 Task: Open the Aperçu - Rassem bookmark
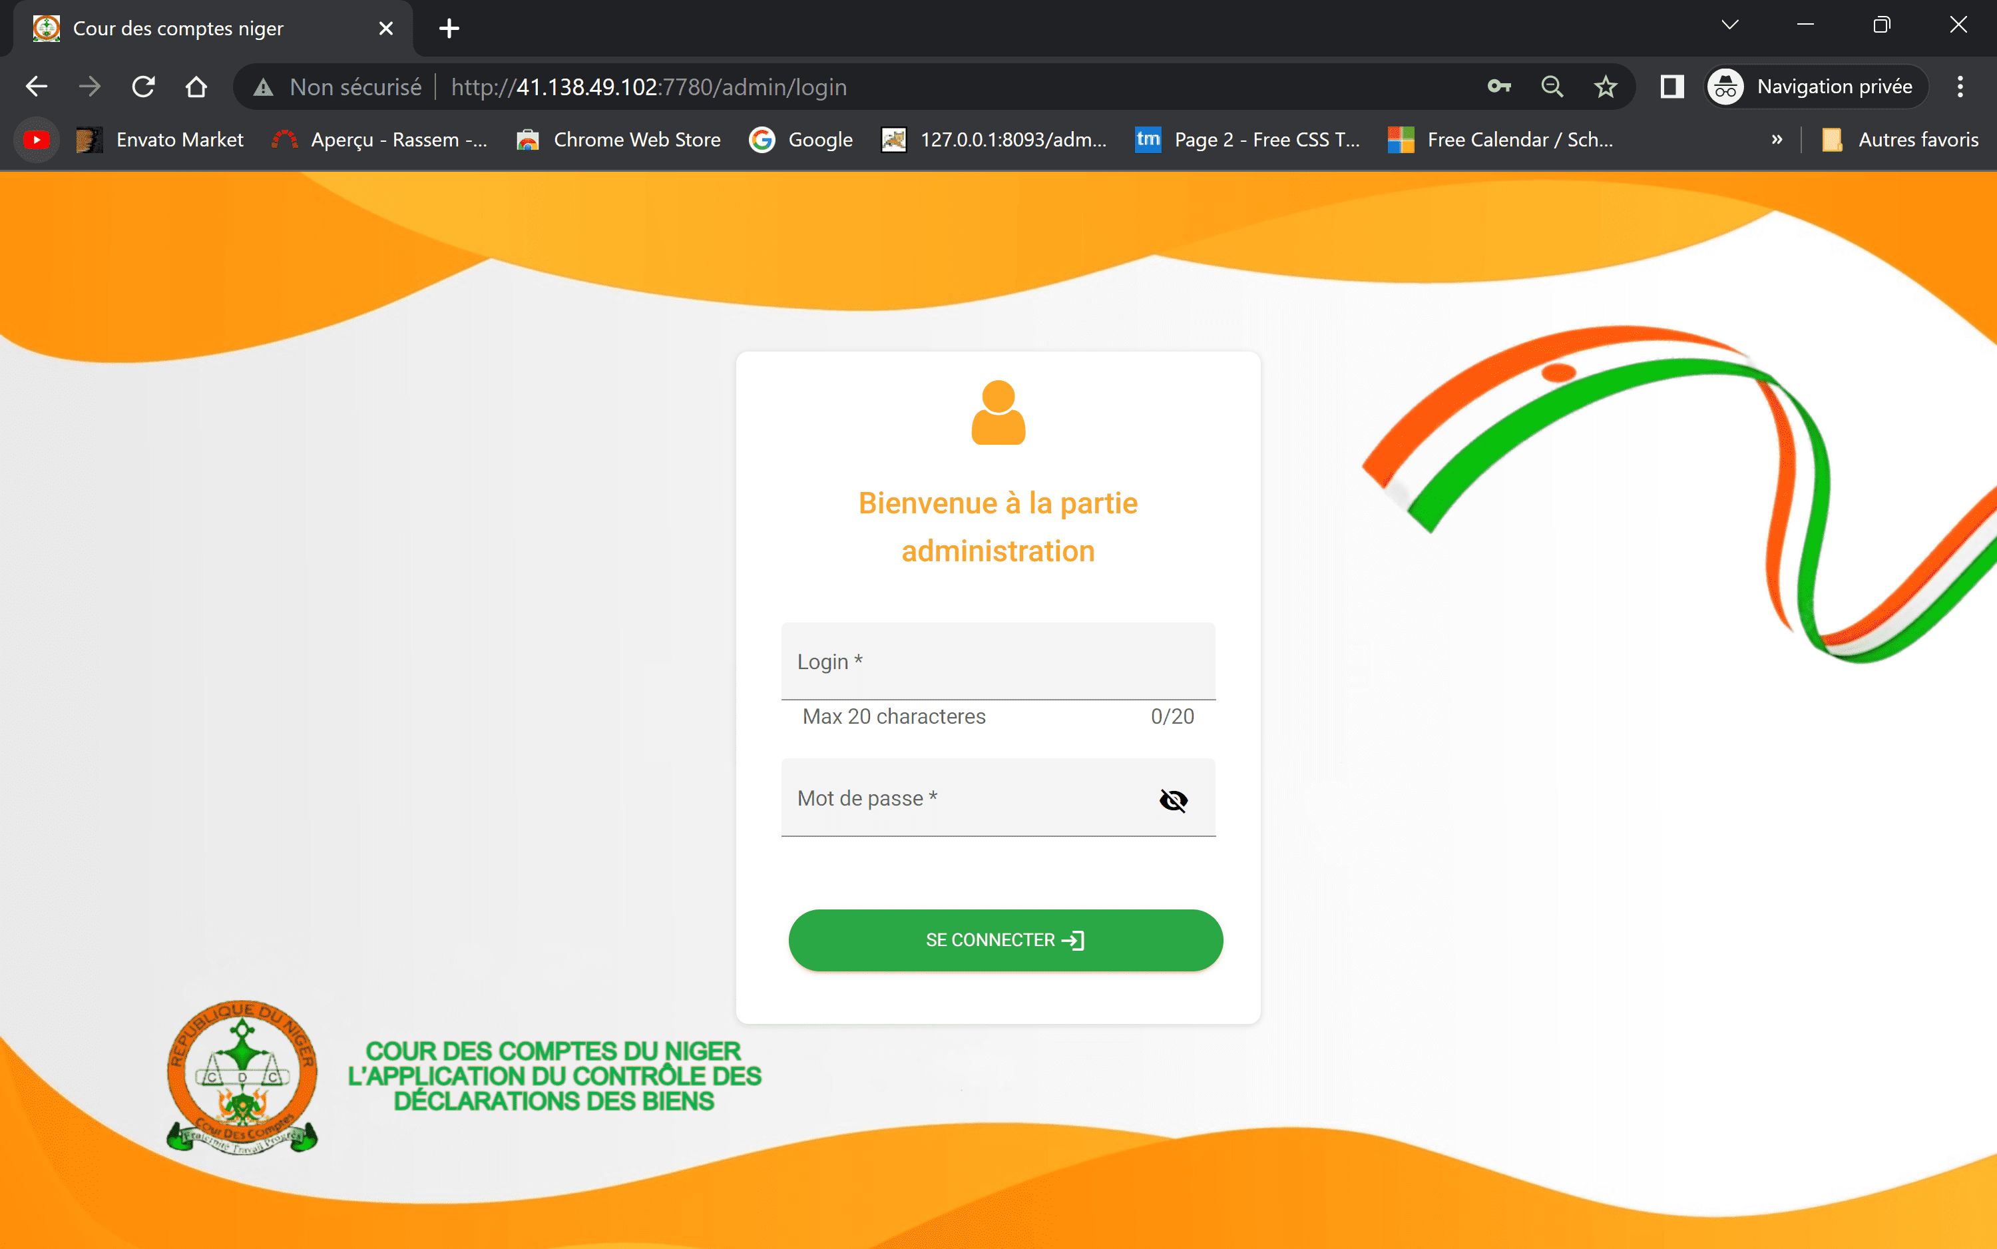pyautogui.click(x=380, y=140)
